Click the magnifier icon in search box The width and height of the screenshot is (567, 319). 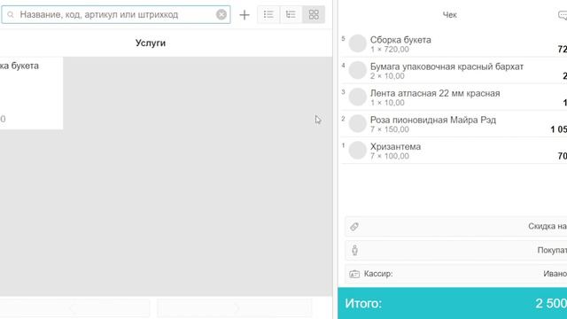pos(11,14)
